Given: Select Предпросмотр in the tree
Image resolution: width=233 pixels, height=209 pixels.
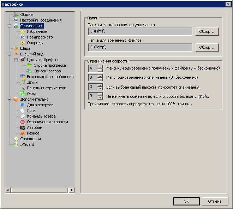Looking at the screenshot, I should (x=40, y=37).
